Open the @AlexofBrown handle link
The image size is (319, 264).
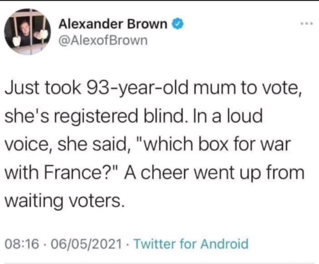tap(103, 39)
